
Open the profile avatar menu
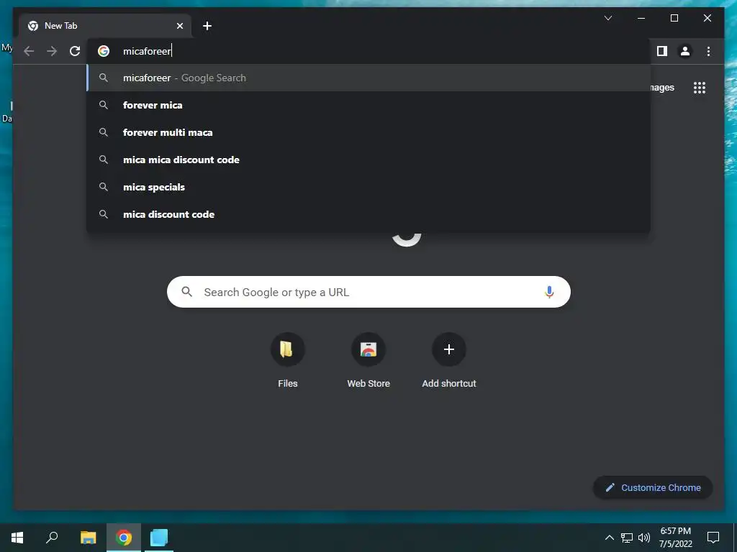point(685,51)
